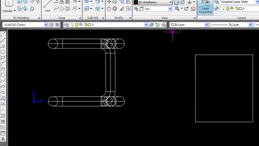Screen dimensions: 259x146
Task: Expand the 3D Modeling panel launcher arrow
Action: tap(39, 18)
